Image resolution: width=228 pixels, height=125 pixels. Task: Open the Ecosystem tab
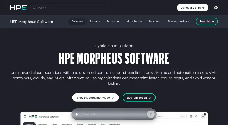[x=113, y=22]
